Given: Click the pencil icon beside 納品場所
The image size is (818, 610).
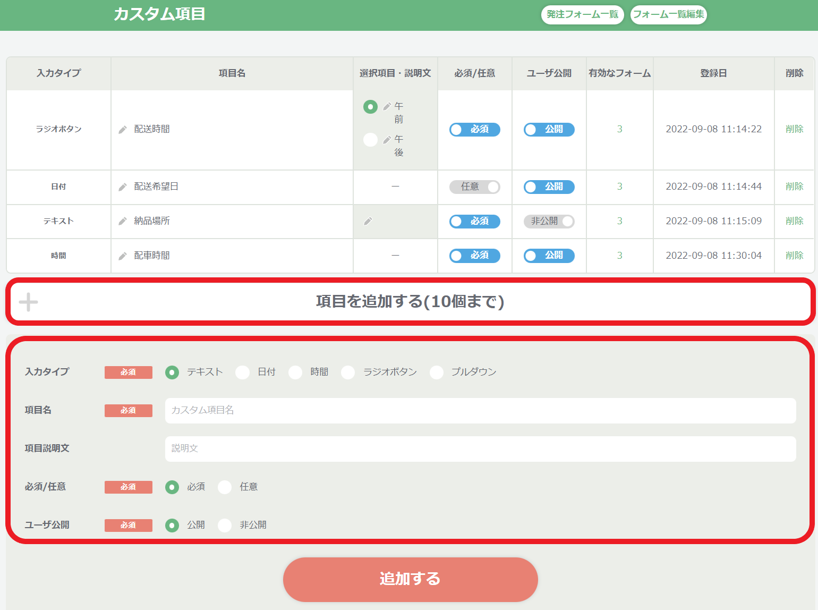Looking at the screenshot, I should pos(123,221).
